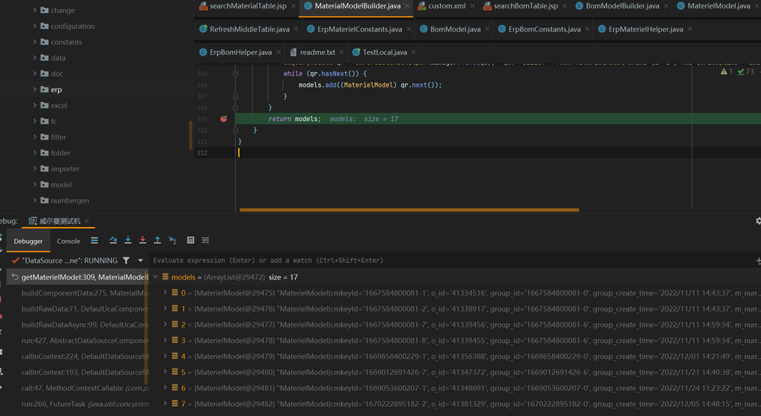This screenshot has width=761, height=416.
Task: Expand the erp folder in project tree
Action: coord(35,89)
